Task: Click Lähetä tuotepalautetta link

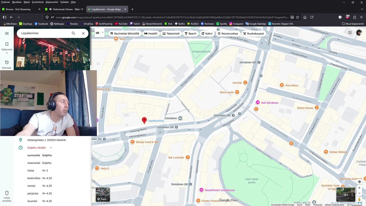Action: tap(334, 205)
